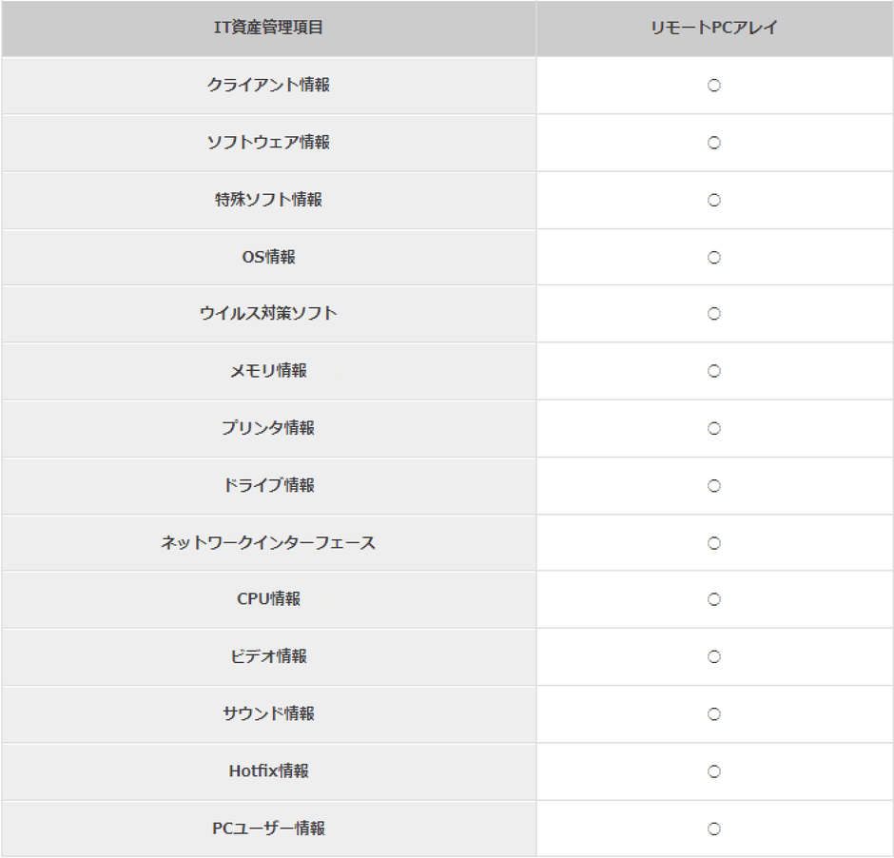Click the circle mark for ウイルス対策ソフト
This screenshot has height=858, width=894.
click(x=714, y=314)
